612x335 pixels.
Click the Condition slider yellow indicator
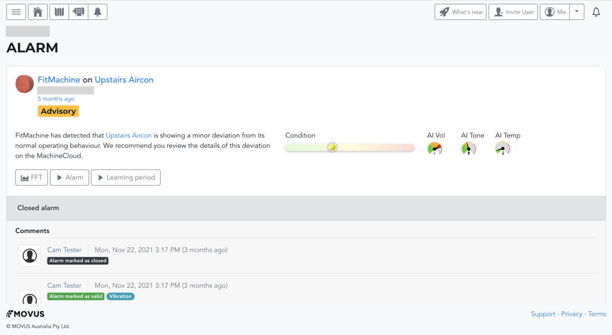pyautogui.click(x=332, y=147)
